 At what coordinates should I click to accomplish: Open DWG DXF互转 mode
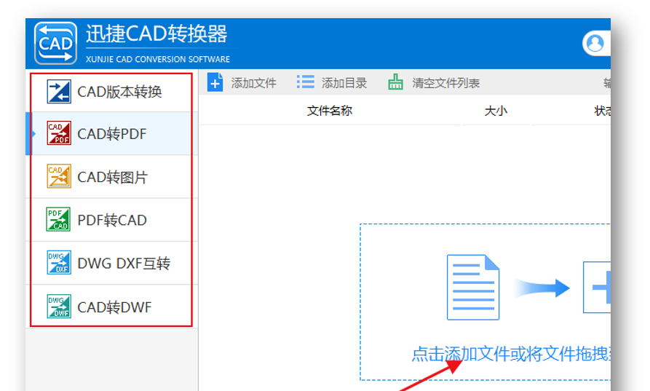click(x=111, y=263)
